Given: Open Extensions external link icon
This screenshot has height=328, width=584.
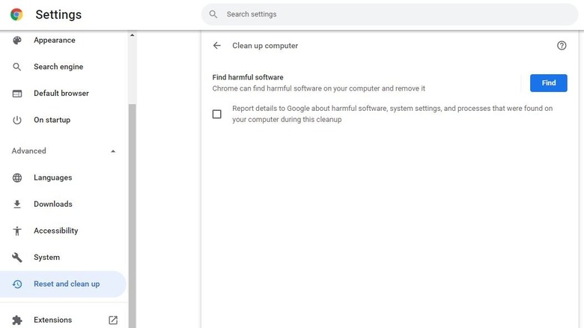Looking at the screenshot, I should [113, 320].
